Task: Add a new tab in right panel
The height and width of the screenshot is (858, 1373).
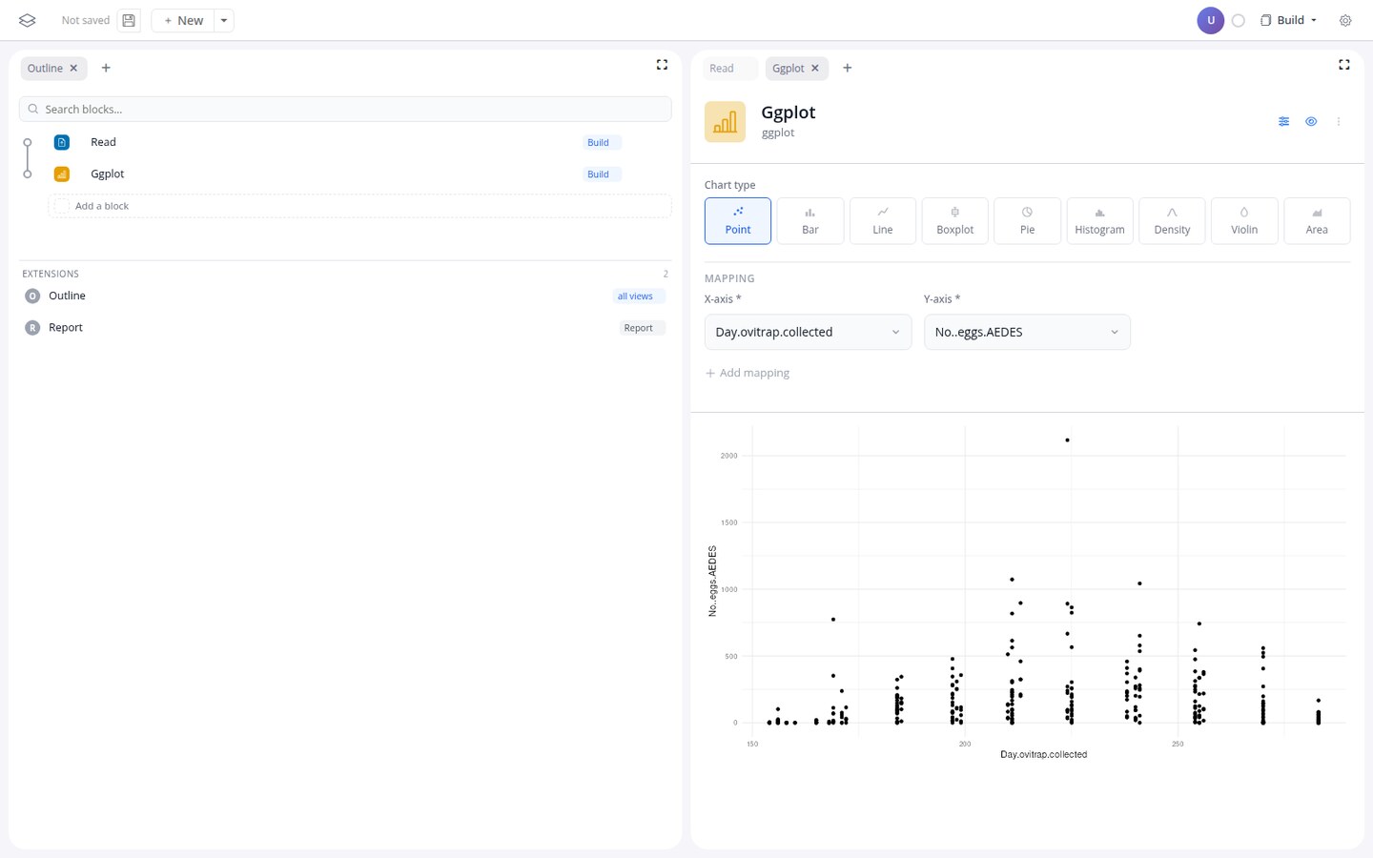Action: point(847,68)
